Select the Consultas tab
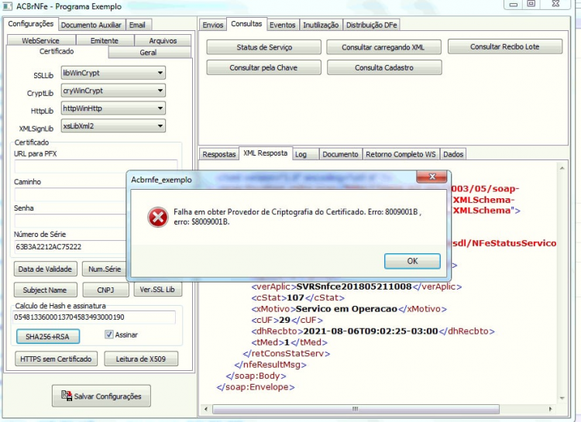Screen dimensions: 581x422 coord(246,24)
